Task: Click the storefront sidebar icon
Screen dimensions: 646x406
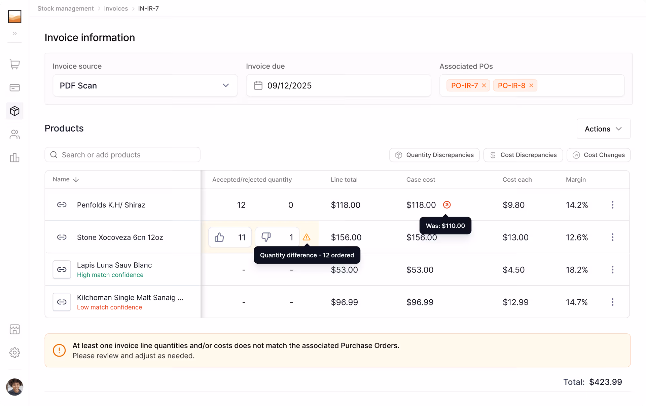Action: [x=14, y=329]
